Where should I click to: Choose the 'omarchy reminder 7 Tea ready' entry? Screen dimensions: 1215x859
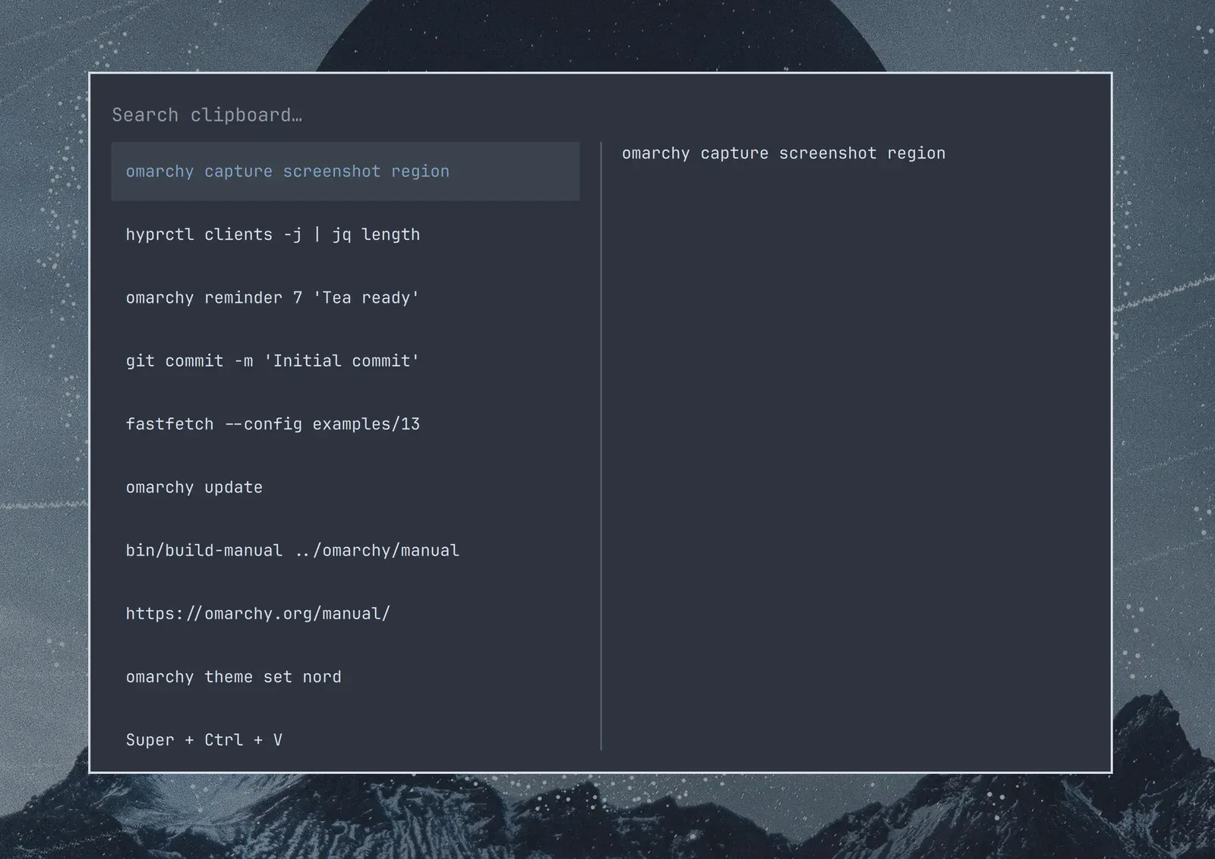click(346, 297)
